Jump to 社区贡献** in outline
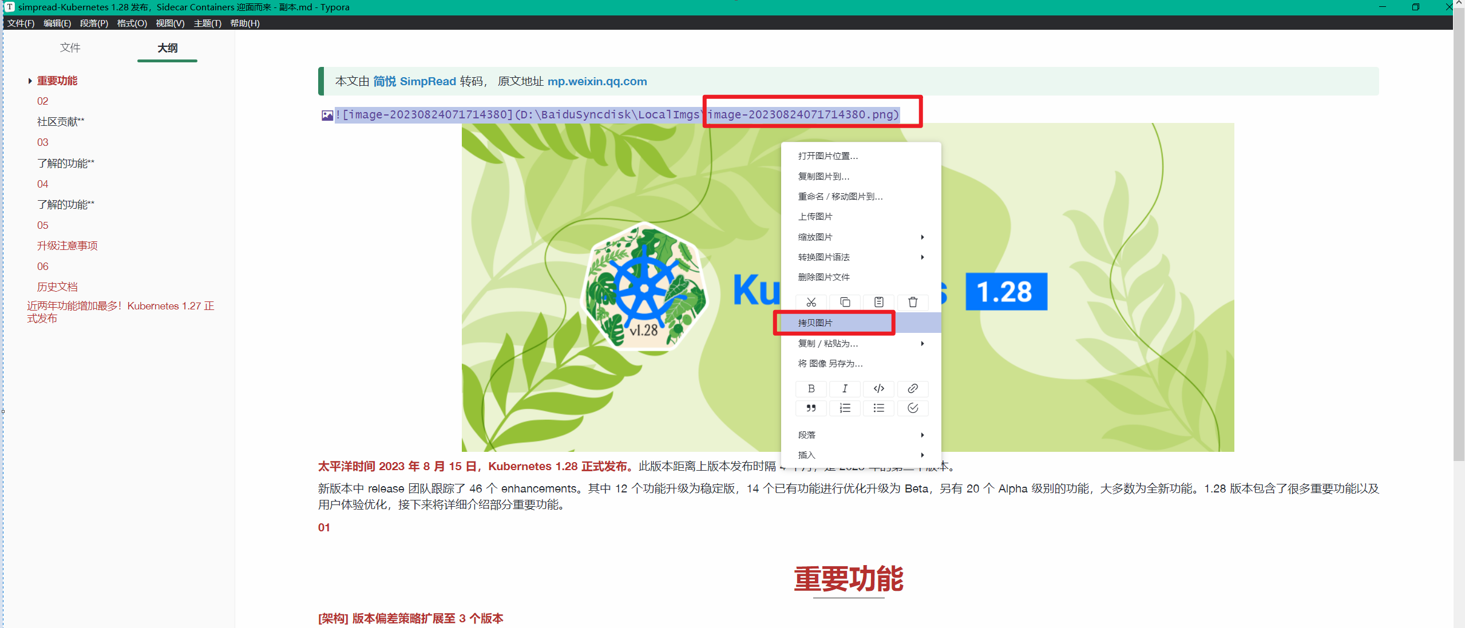Image resolution: width=1465 pixels, height=628 pixels. pyautogui.click(x=61, y=122)
